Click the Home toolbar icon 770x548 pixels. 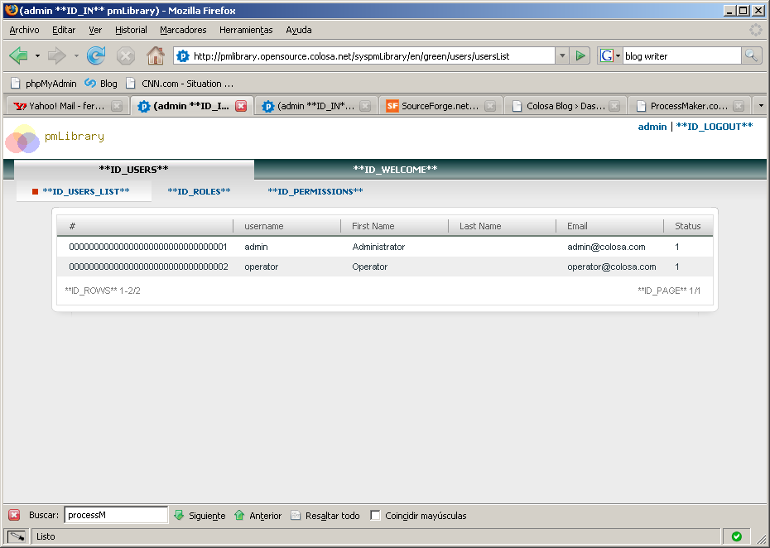click(155, 56)
